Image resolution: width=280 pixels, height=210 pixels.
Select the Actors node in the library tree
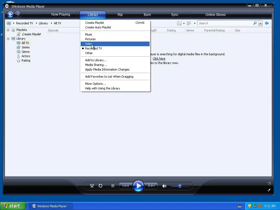[x=26, y=56]
